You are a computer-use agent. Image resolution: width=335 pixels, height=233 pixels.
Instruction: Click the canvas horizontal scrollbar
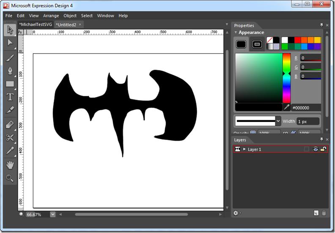(132, 214)
